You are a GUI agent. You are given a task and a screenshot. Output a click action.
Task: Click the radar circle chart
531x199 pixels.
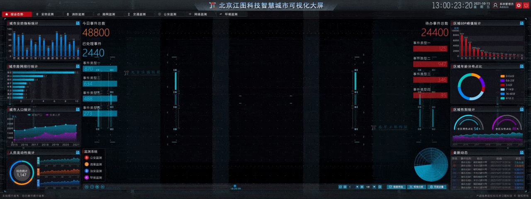click(430, 165)
